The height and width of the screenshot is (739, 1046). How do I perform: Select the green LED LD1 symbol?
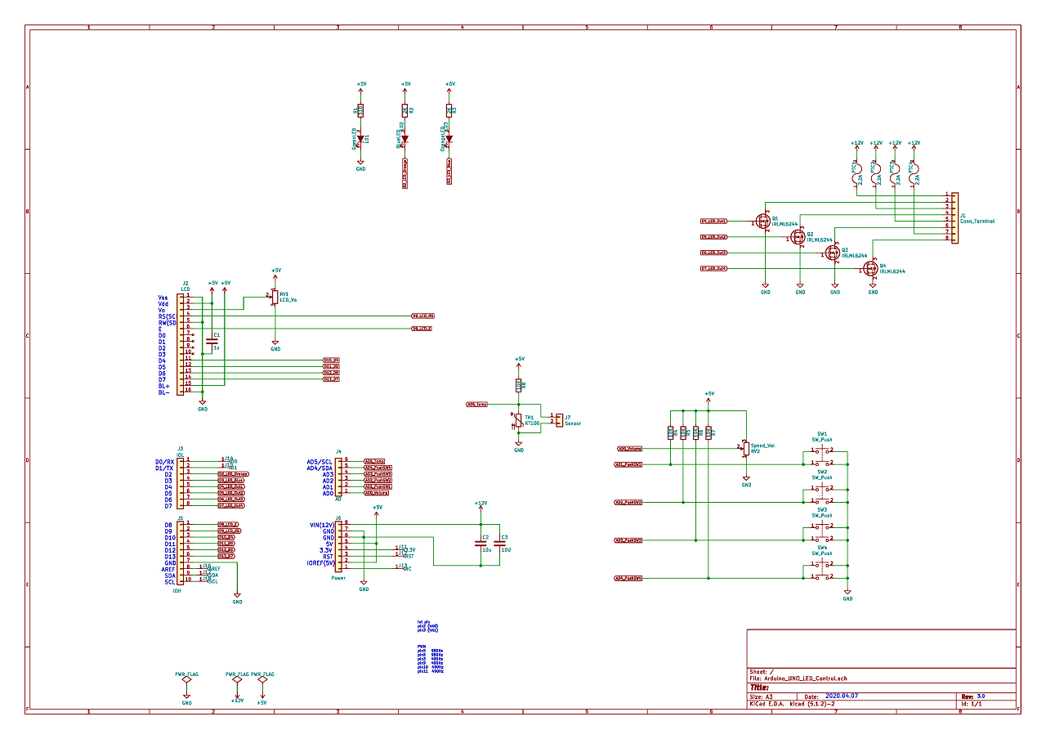tap(360, 140)
